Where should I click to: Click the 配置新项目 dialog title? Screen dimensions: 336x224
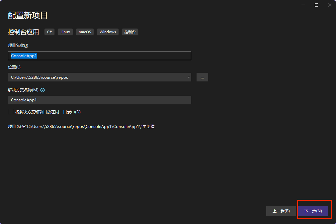pyautogui.click(x=28, y=15)
